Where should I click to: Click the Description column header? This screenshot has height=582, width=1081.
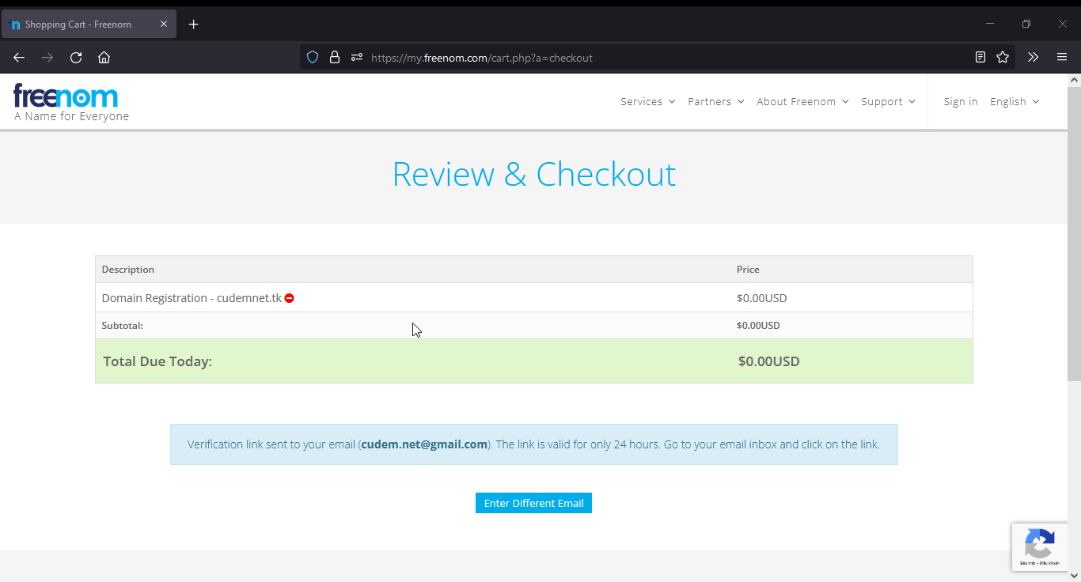[x=128, y=270]
